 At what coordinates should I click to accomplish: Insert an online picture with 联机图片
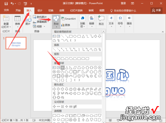tap(40, 17)
